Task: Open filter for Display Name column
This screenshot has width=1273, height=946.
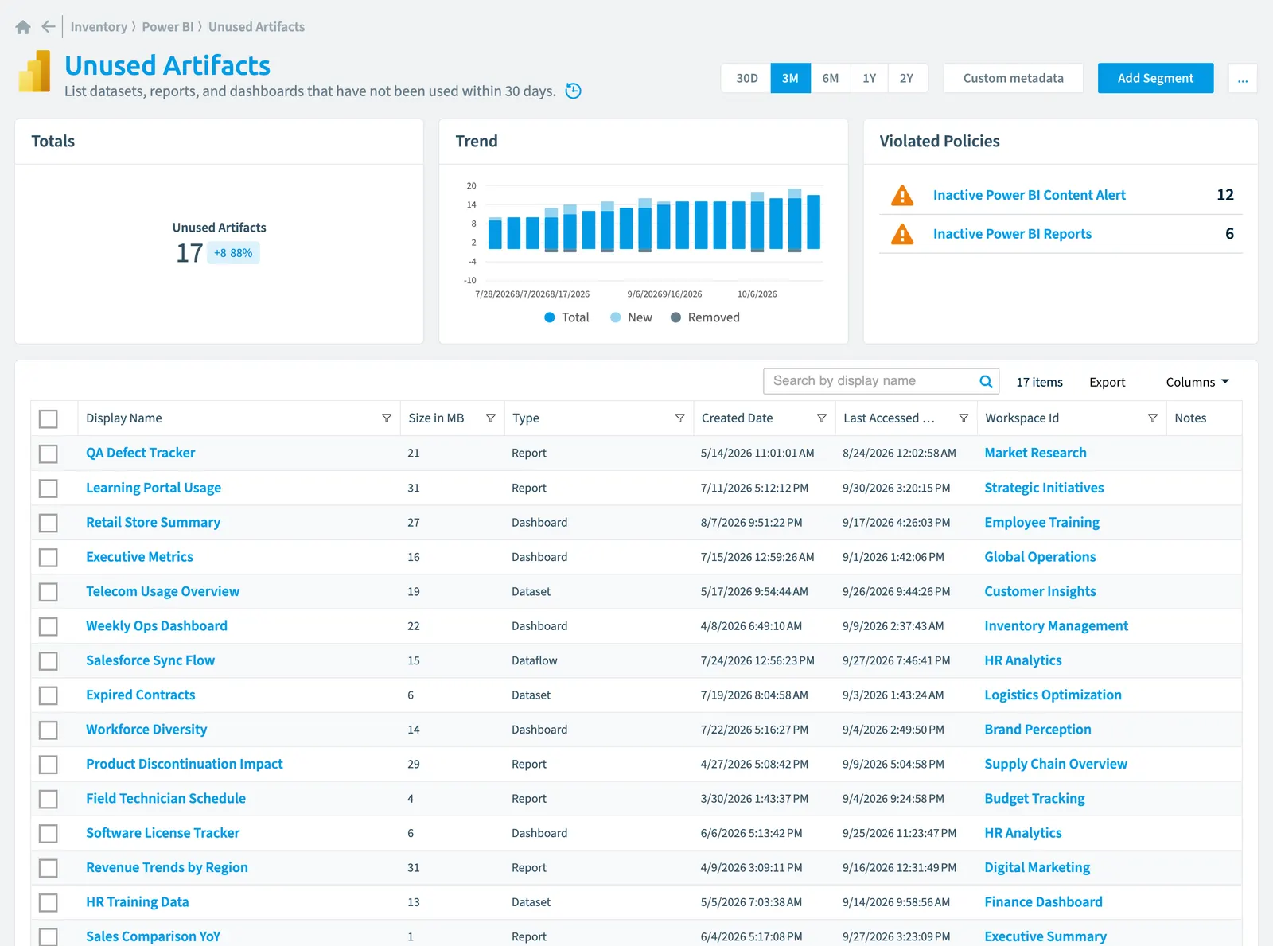Action: (387, 418)
